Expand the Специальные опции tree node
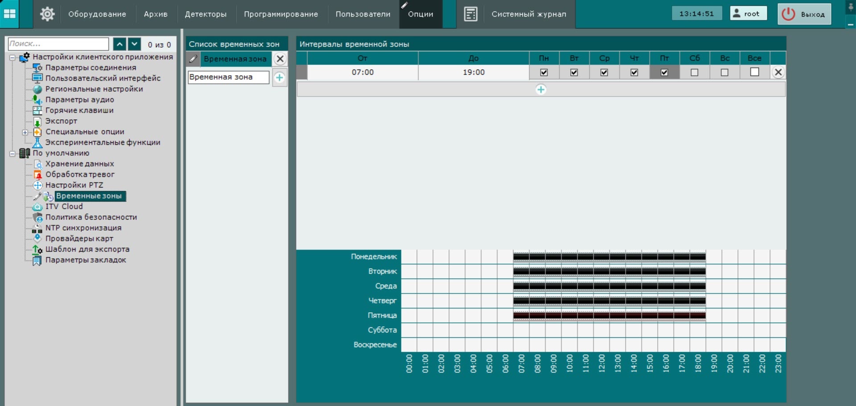This screenshot has height=406, width=856. pos(25,132)
